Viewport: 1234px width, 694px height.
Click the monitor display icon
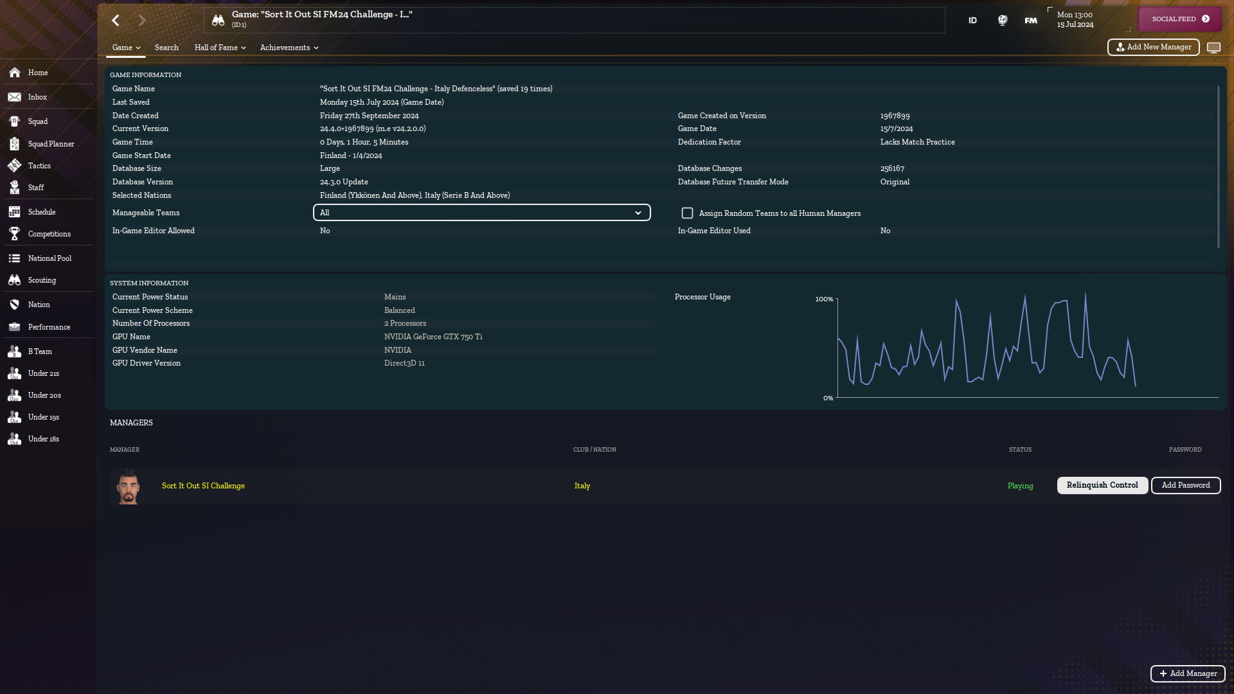[1213, 48]
